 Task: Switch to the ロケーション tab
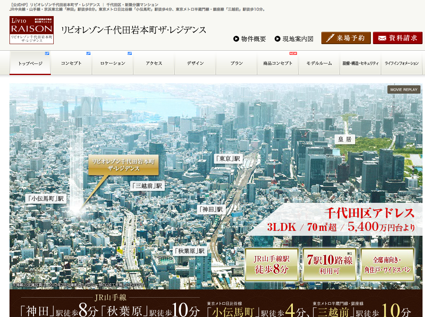click(x=112, y=63)
